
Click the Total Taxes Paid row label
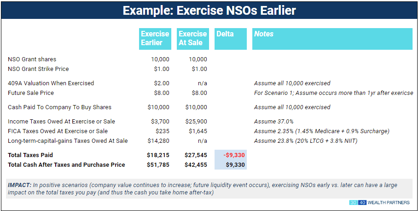point(30,156)
